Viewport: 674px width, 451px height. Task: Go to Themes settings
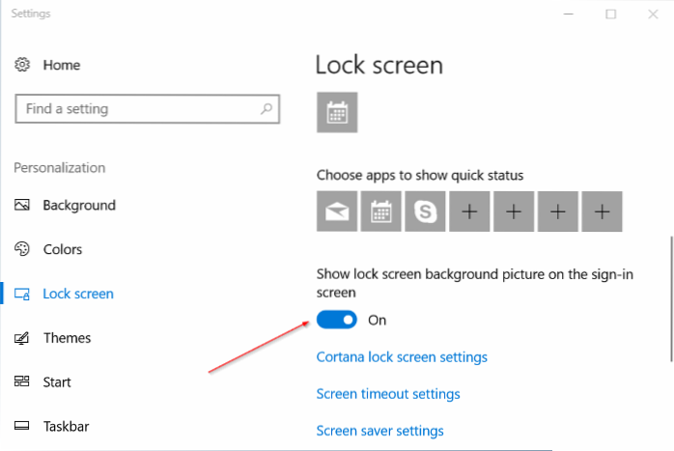point(67,338)
